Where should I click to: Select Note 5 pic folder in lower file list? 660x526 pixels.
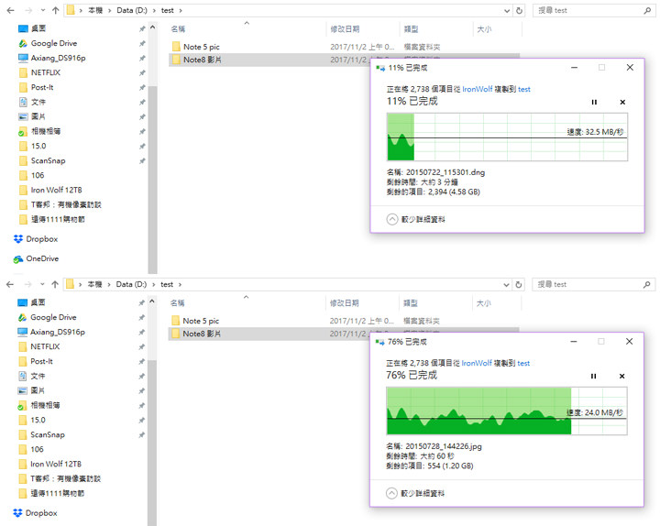click(x=201, y=321)
